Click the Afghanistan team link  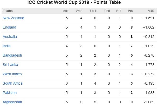12,102
